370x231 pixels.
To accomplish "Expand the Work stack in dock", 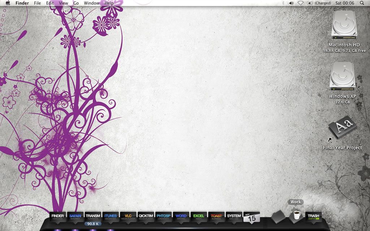I will click(296, 215).
